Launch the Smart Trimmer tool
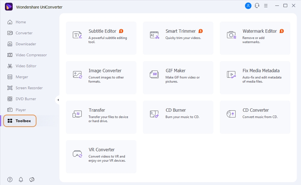Screen dimensions: 301x185 [x=178, y=38]
